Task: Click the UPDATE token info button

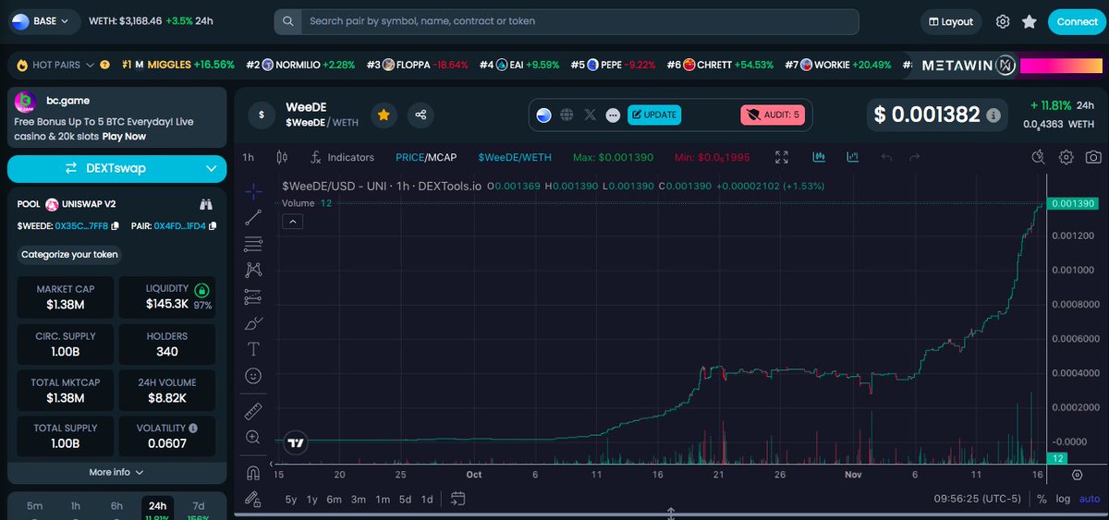Action: click(654, 115)
